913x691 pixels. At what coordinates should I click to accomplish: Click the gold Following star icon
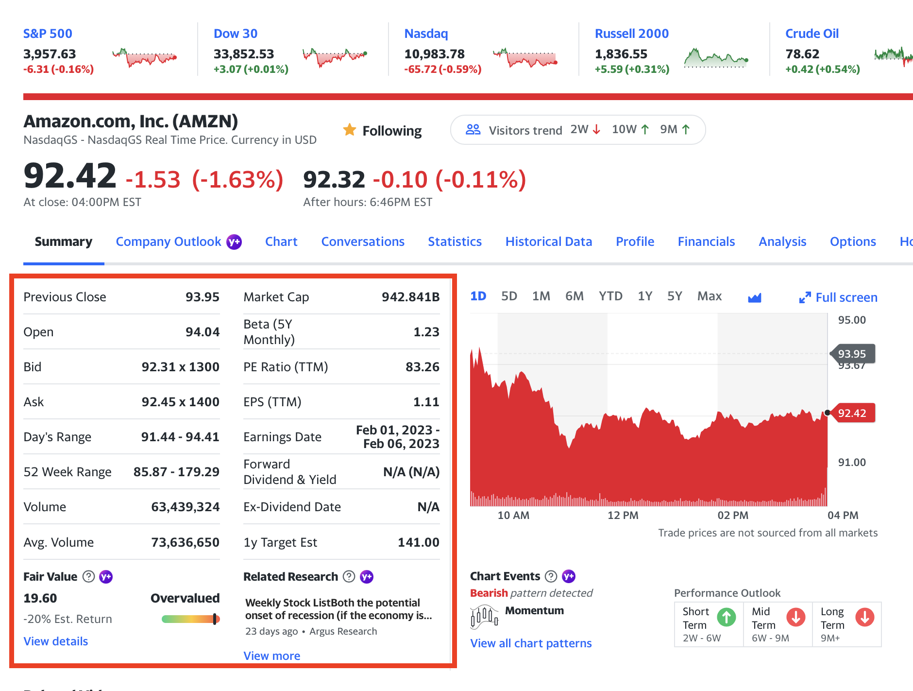tap(349, 130)
